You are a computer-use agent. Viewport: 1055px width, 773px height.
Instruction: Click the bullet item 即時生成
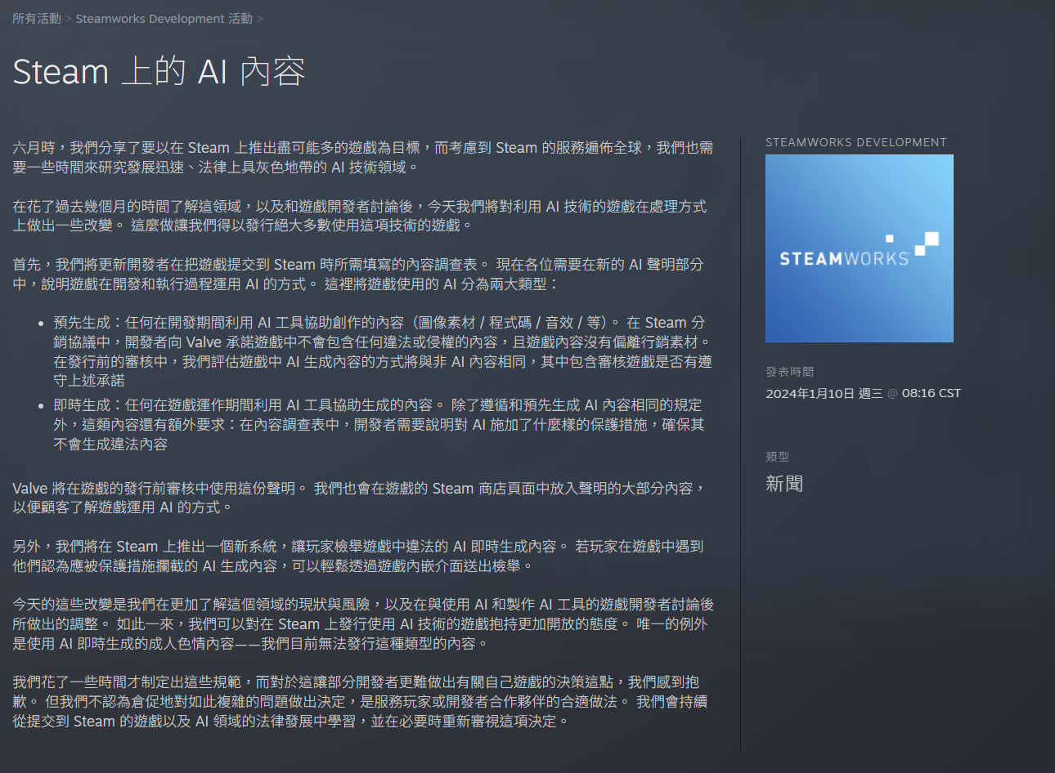pos(379,425)
